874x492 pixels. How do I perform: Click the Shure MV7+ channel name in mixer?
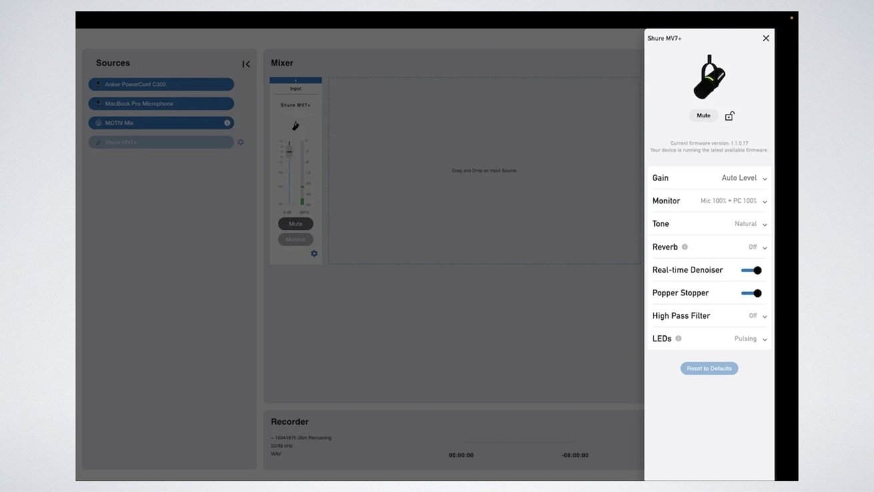pos(296,105)
